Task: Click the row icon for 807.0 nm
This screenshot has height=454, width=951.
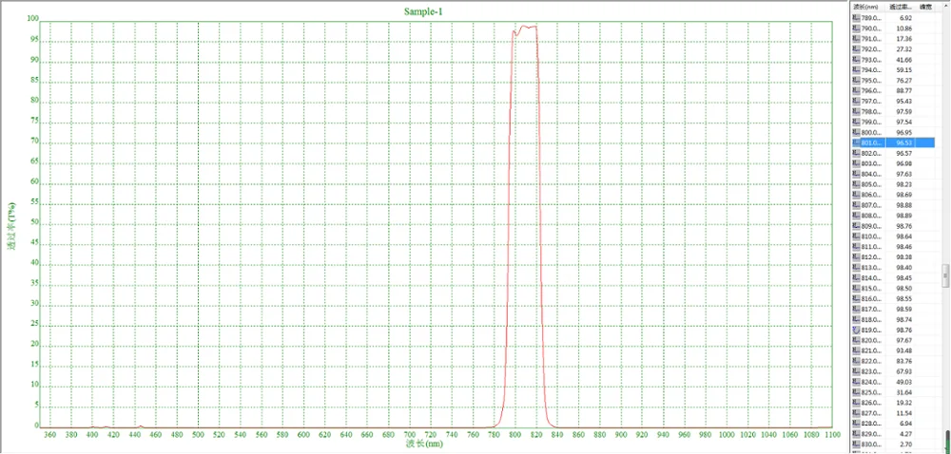Action: click(x=857, y=205)
